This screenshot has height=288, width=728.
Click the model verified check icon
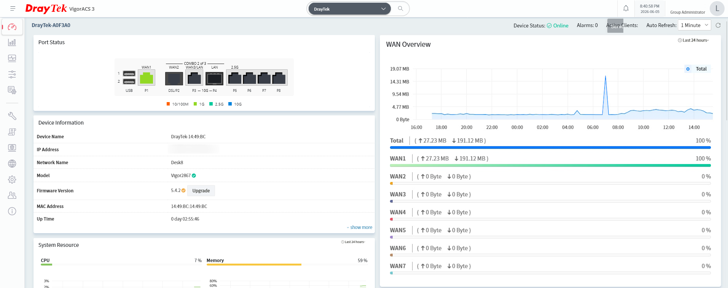(194, 176)
